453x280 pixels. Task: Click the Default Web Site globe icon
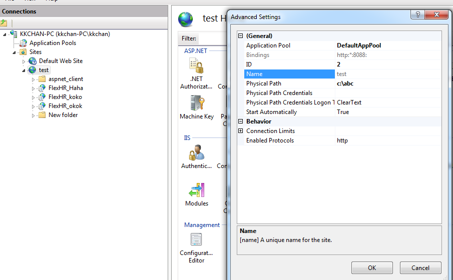[x=33, y=61]
